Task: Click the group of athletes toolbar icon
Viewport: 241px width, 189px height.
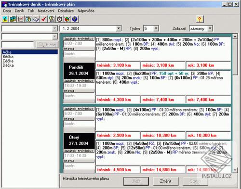Action: click(13, 19)
